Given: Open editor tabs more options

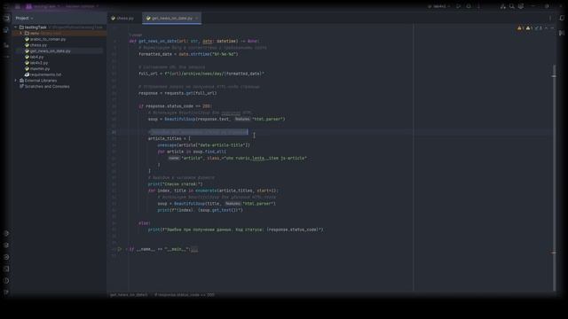Looking at the screenshot, I should click(550, 18).
